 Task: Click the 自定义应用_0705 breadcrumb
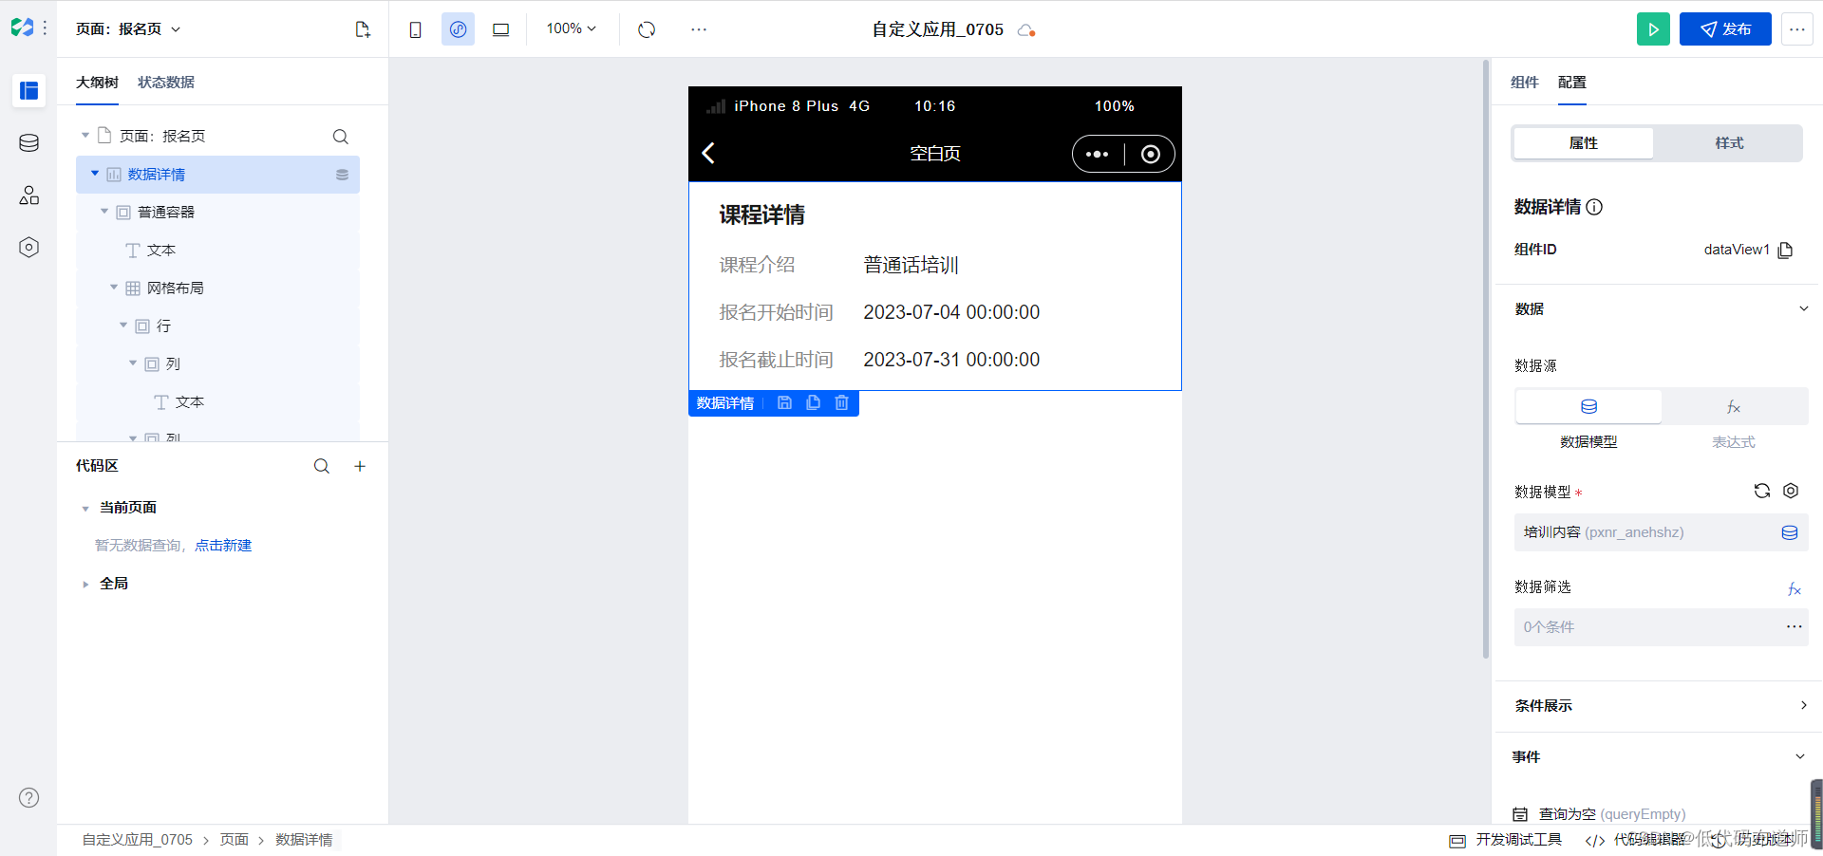click(138, 840)
